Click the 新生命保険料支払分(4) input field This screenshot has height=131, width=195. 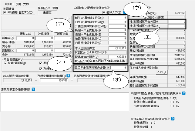click(118, 18)
